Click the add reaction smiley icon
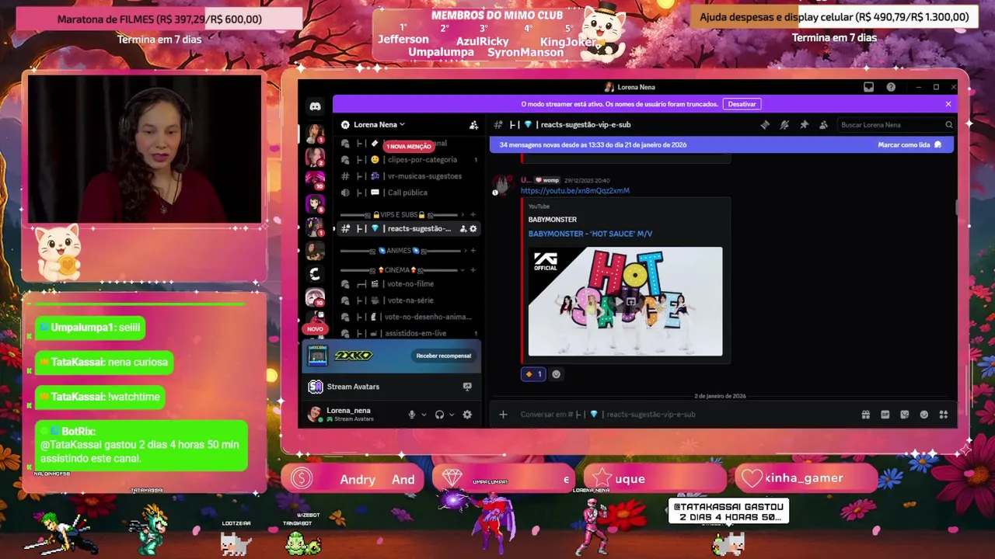The image size is (995, 559). (556, 374)
